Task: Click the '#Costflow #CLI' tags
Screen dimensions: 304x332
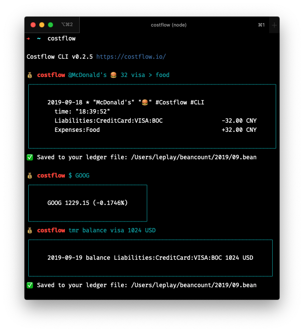Action: 180,103
